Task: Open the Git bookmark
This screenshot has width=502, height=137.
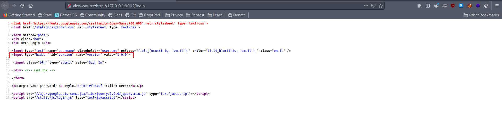Action: click(130, 15)
